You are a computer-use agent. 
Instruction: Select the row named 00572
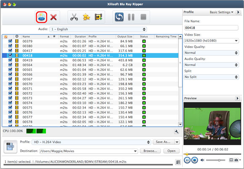pyautogui.click(x=90, y=94)
